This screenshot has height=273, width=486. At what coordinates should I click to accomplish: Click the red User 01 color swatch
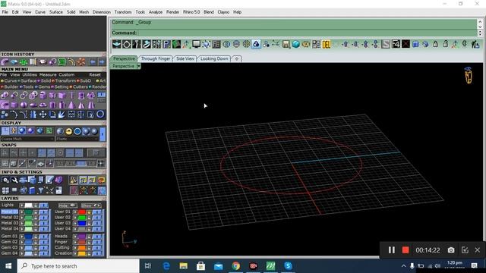[82, 212]
